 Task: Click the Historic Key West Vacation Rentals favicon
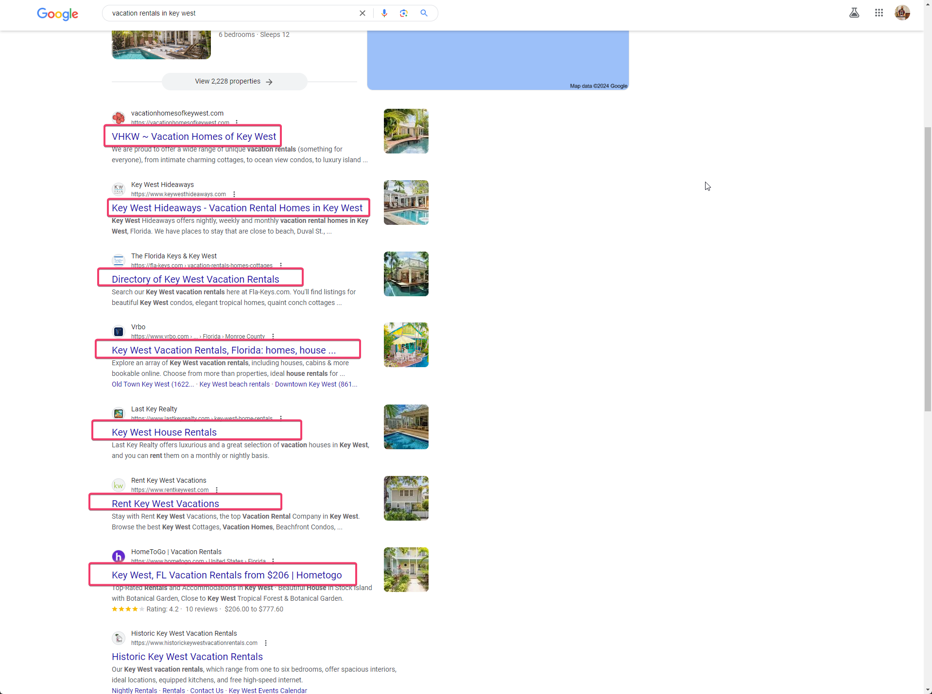point(119,638)
